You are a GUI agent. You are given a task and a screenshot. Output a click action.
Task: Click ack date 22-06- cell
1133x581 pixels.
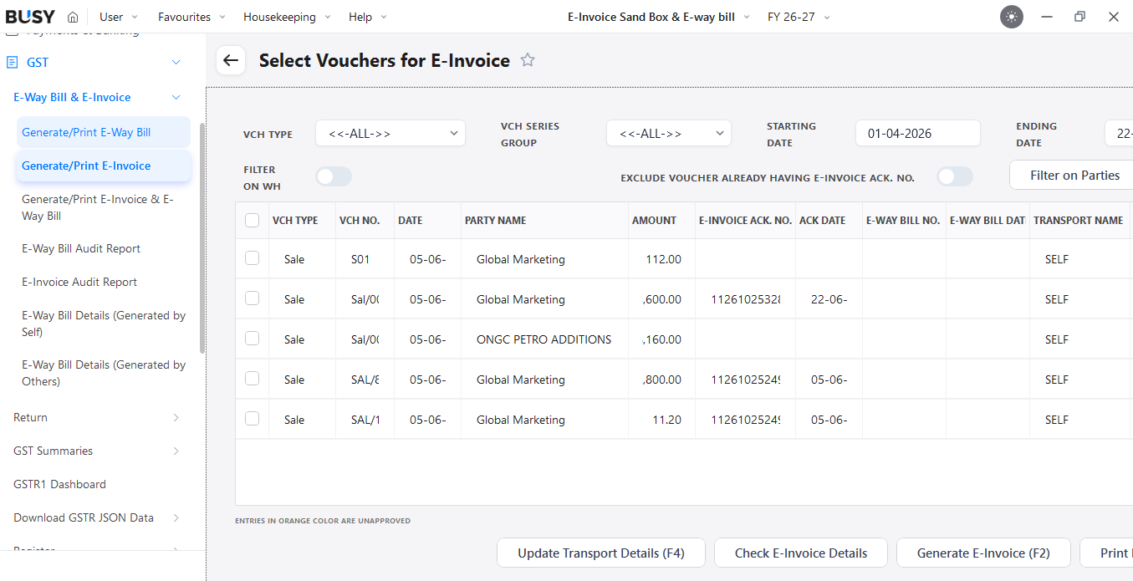[x=829, y=299]
